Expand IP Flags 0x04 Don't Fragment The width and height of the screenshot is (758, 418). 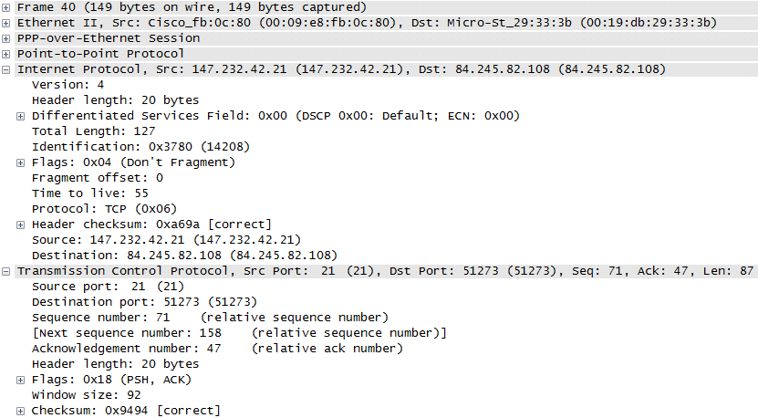(x=20, y=162)
